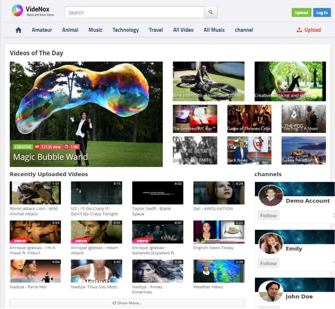335x309 pixels.
Task: Click U2 I'll Go Crazy title link
Action: pos(94,211)
